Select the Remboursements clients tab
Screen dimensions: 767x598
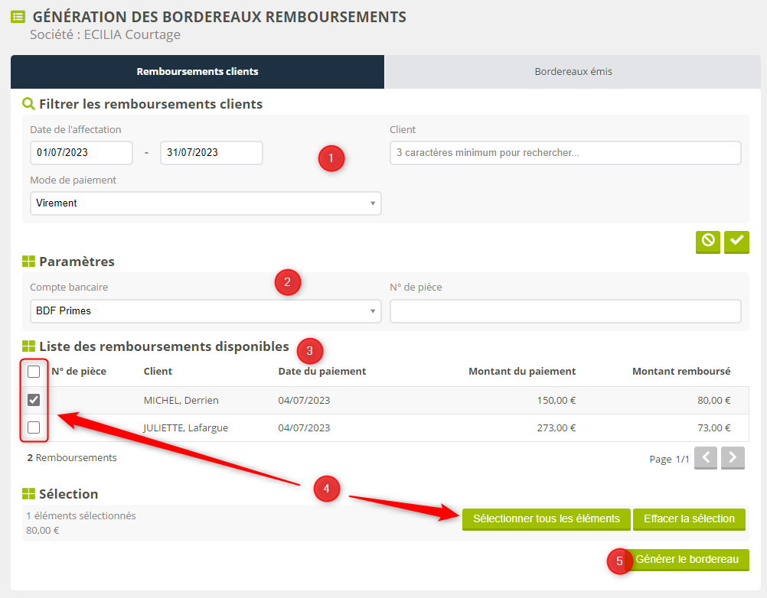(197, 72)
